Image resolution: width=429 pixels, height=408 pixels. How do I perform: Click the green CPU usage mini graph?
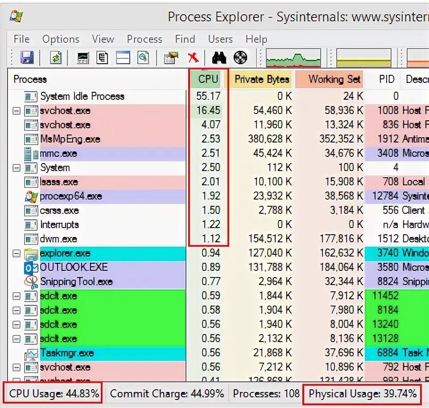(293, 58)
